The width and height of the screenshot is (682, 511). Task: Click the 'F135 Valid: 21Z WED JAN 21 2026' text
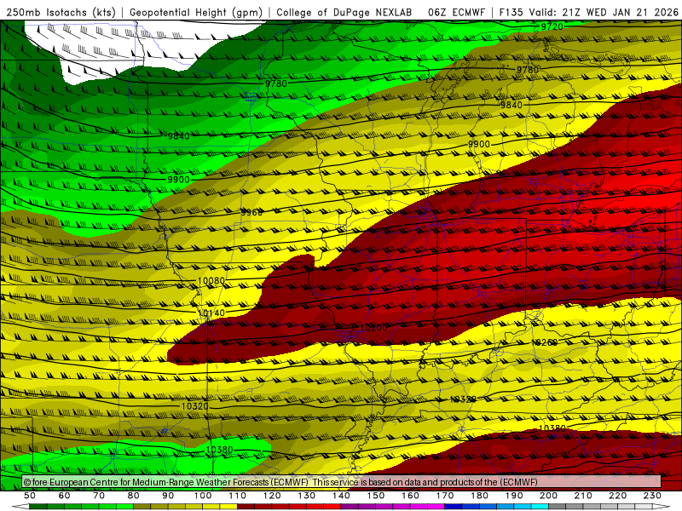point(588,12)
